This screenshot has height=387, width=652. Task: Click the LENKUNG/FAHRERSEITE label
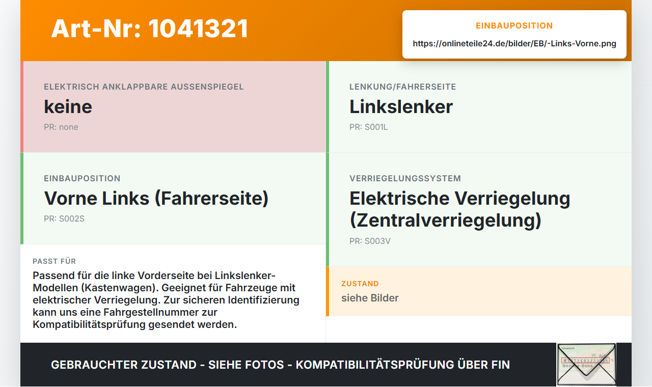[x=402, y=87]
